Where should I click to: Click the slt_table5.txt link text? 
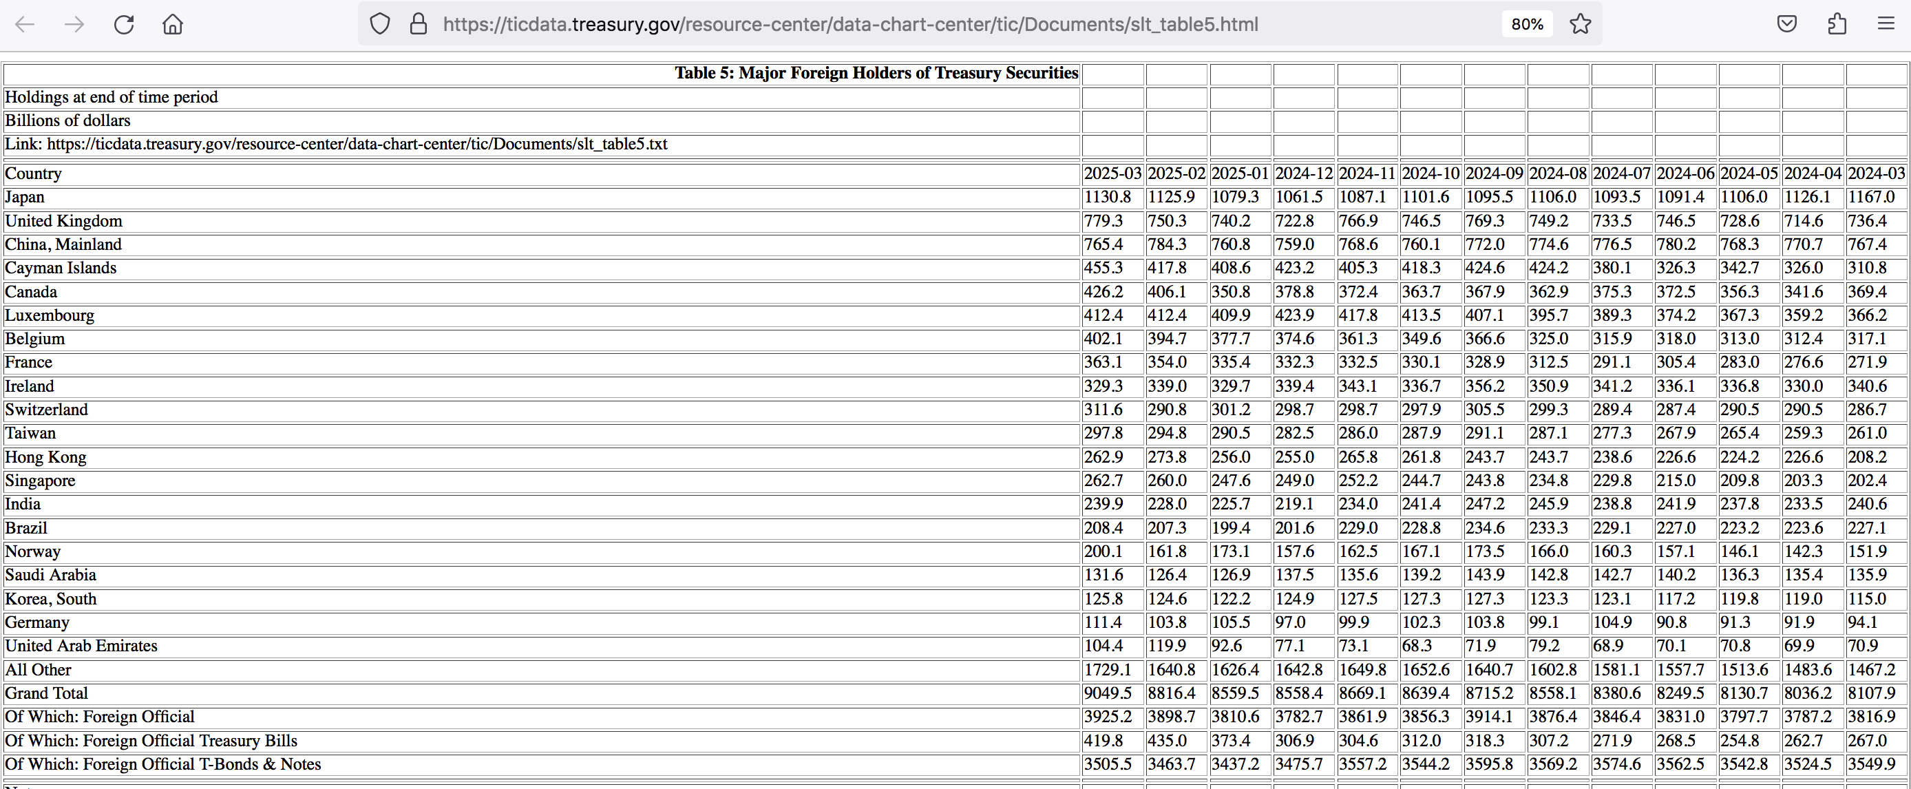pyautogui.click(x=357, y=144)
